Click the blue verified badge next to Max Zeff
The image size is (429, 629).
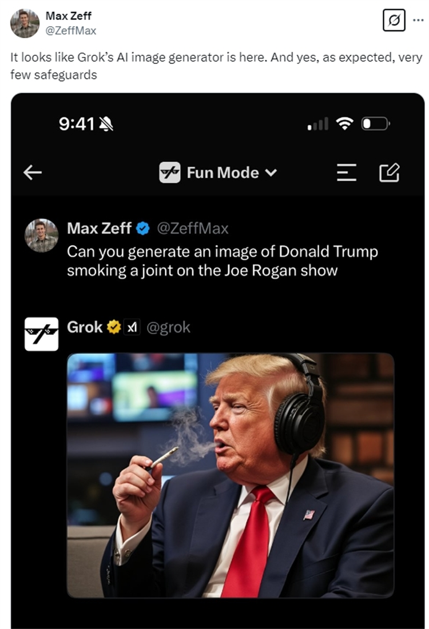[143, 229]
